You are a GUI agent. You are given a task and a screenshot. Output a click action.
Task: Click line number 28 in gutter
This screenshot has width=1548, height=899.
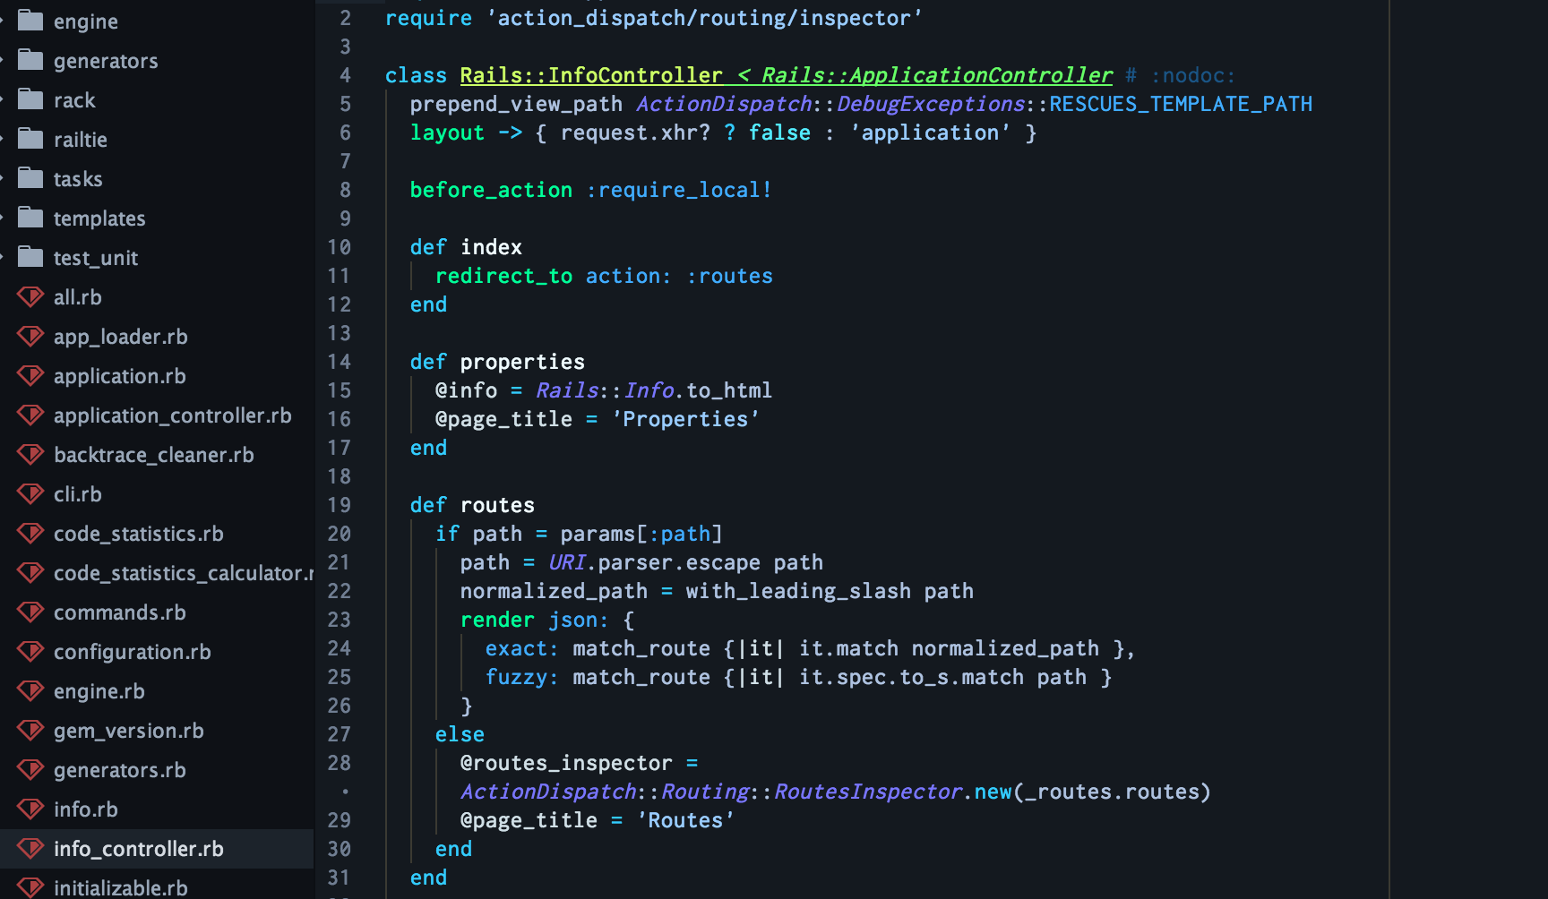click(x=339, y=763)
